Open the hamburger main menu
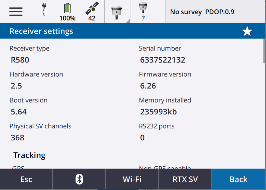Image resolution: width=266 pixels, height=190 pixels. (x=16, y=12)
